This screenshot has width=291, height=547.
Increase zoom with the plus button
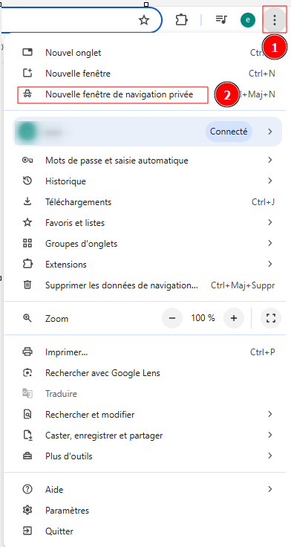point(234,318)
